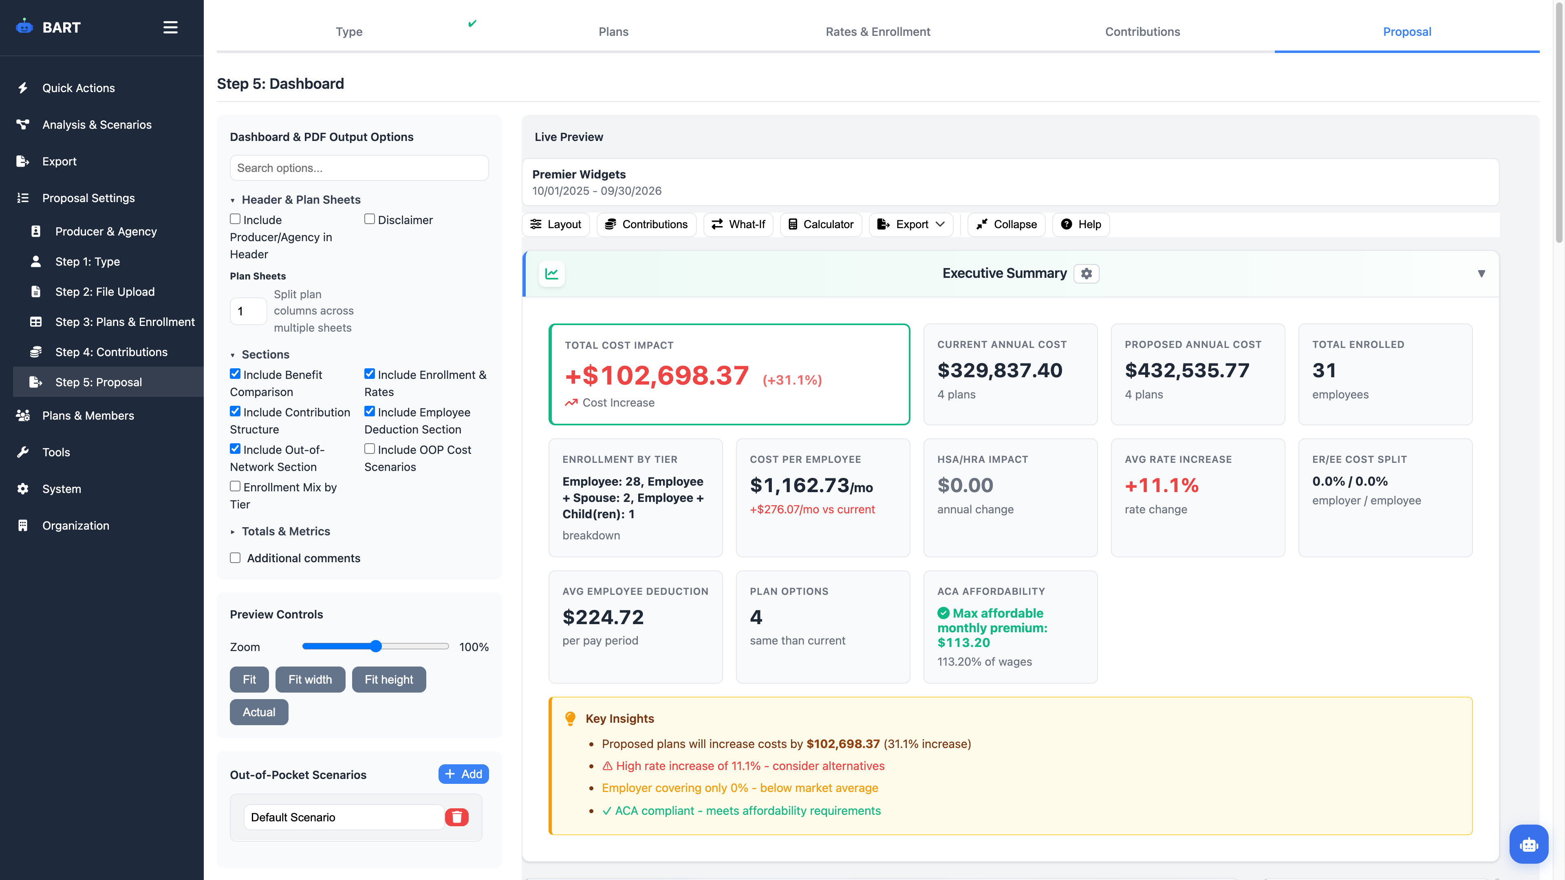Check Enrollment Mix by Tier
This screenshot has height=880, width=1565.
(x=235, y=486)
